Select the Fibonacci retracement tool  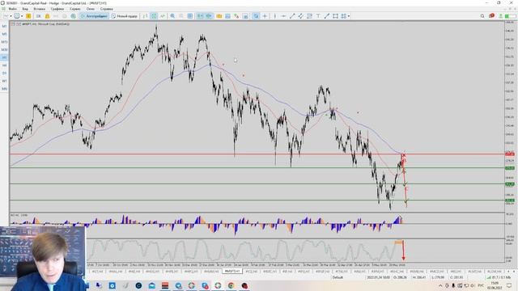[x=309, y=16]
